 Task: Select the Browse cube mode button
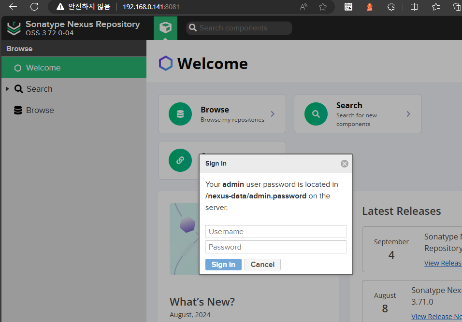(165, 28)
